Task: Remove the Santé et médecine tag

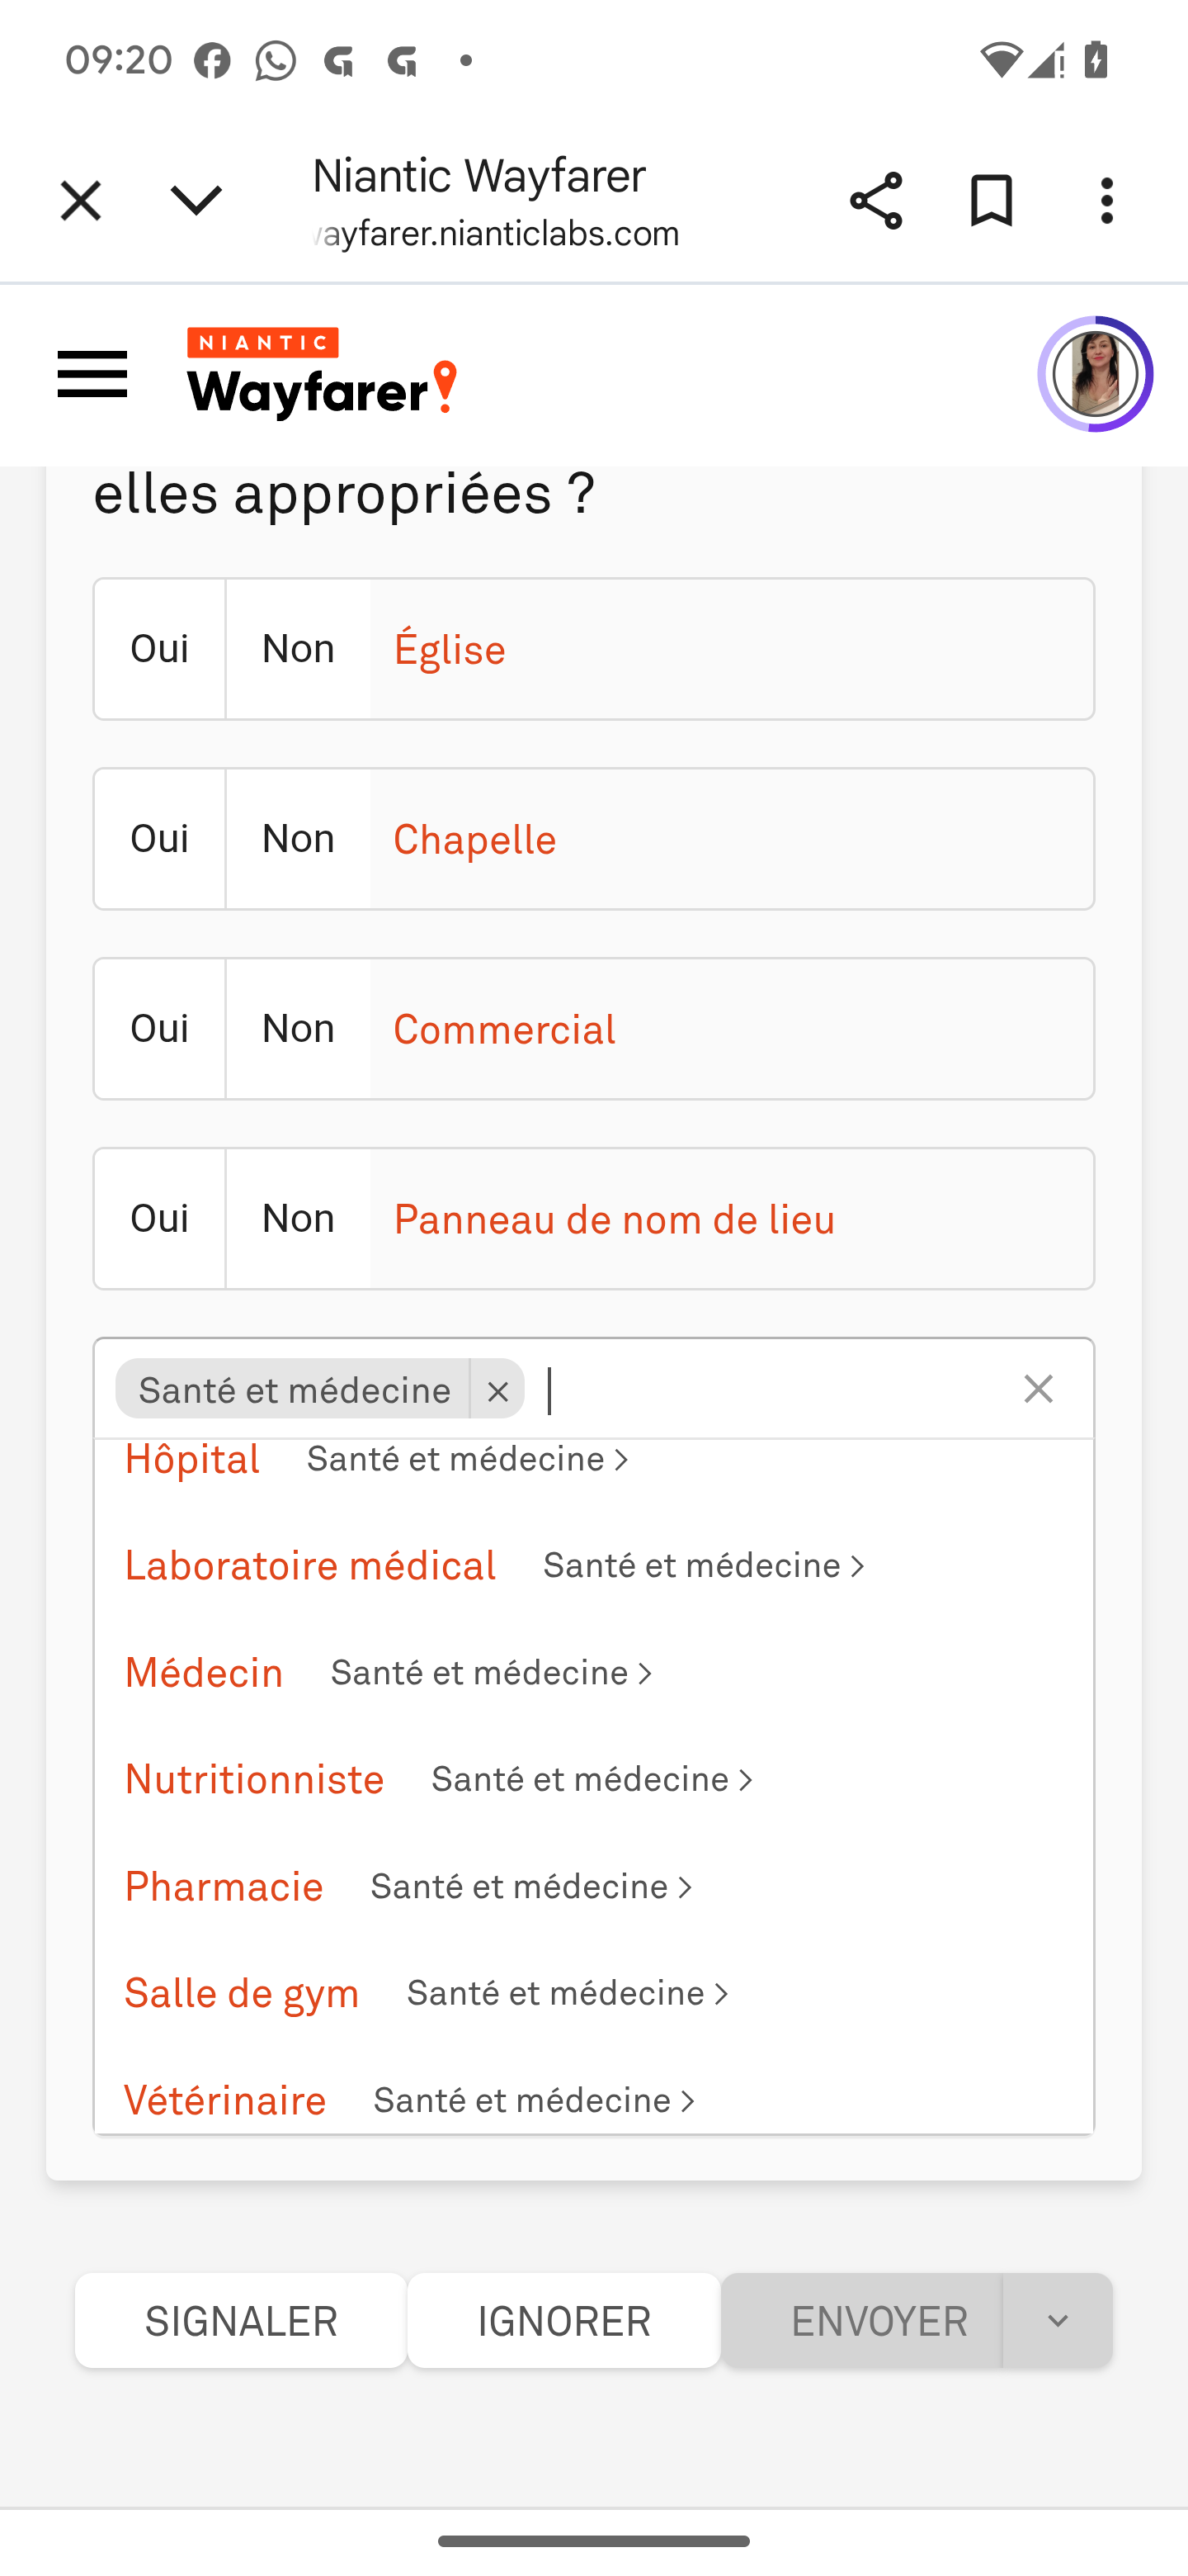Action: tap(497, 1390)
